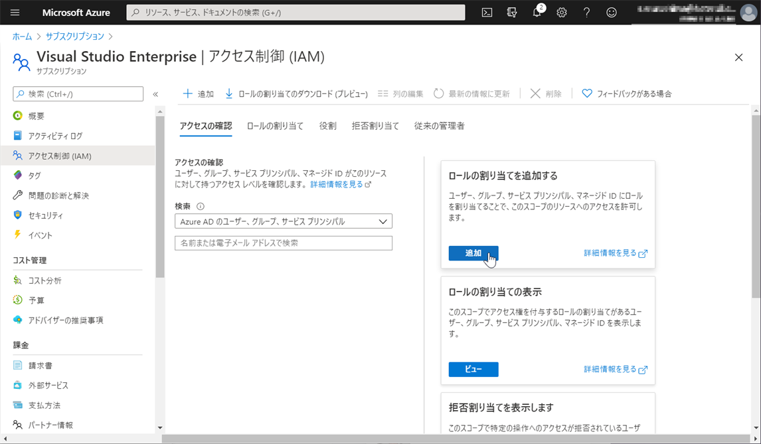Click the blue 追加 button in role assignment card
The image size is (761, 444).
(x=473, y=252)
